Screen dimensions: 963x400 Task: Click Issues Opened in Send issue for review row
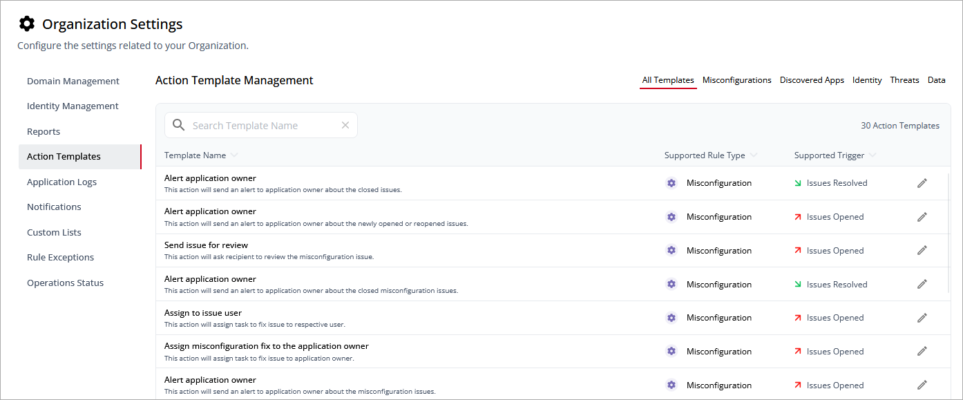pos(835,251)
